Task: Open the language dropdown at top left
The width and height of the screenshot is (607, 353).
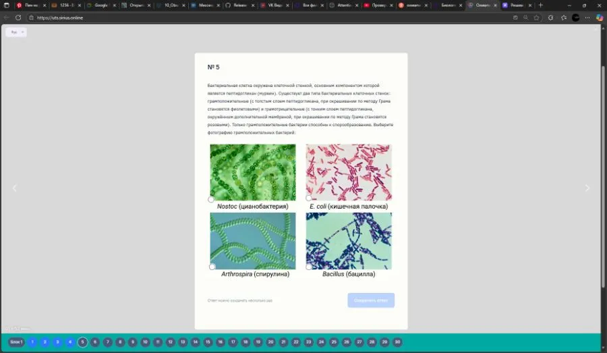Action: 16,32
